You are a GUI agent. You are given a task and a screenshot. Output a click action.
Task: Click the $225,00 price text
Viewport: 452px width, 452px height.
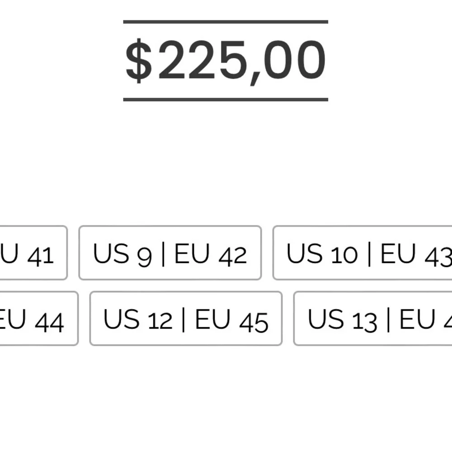point(226,61)
